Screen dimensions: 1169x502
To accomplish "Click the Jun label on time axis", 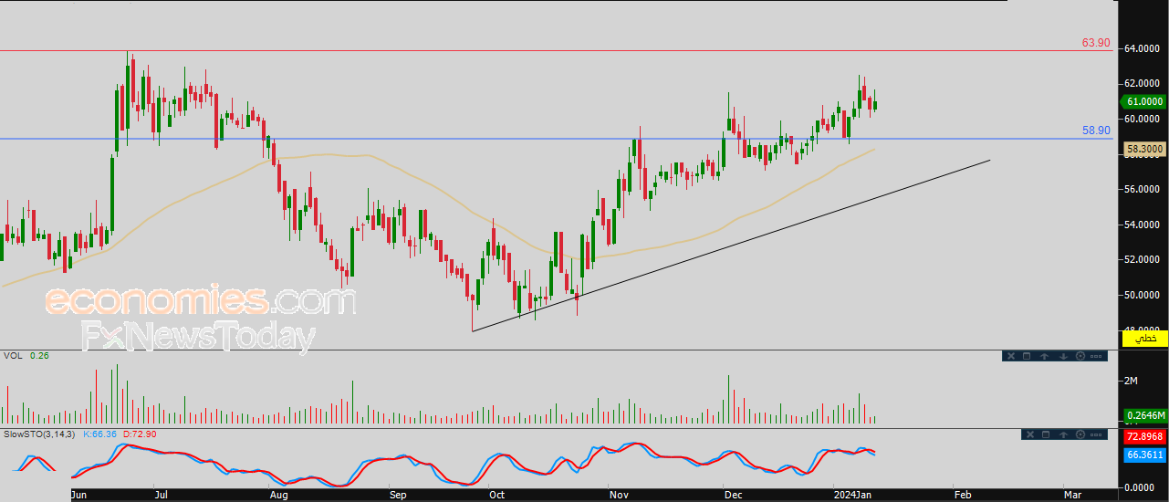I will click(x=80, y=494).
